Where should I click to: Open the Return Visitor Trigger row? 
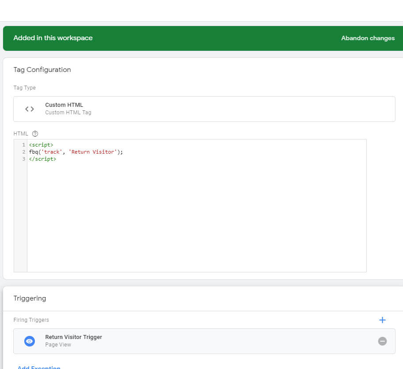204,341
